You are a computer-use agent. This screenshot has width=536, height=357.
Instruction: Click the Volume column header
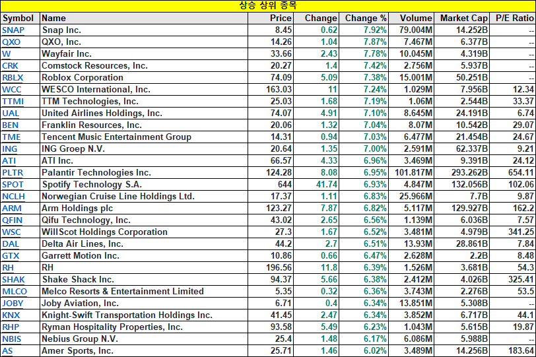(x=411, y=18)
